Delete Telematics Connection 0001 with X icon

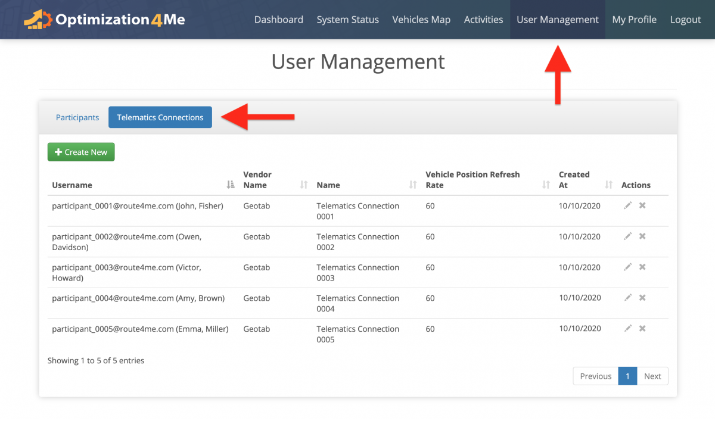[x=642, y=205]
